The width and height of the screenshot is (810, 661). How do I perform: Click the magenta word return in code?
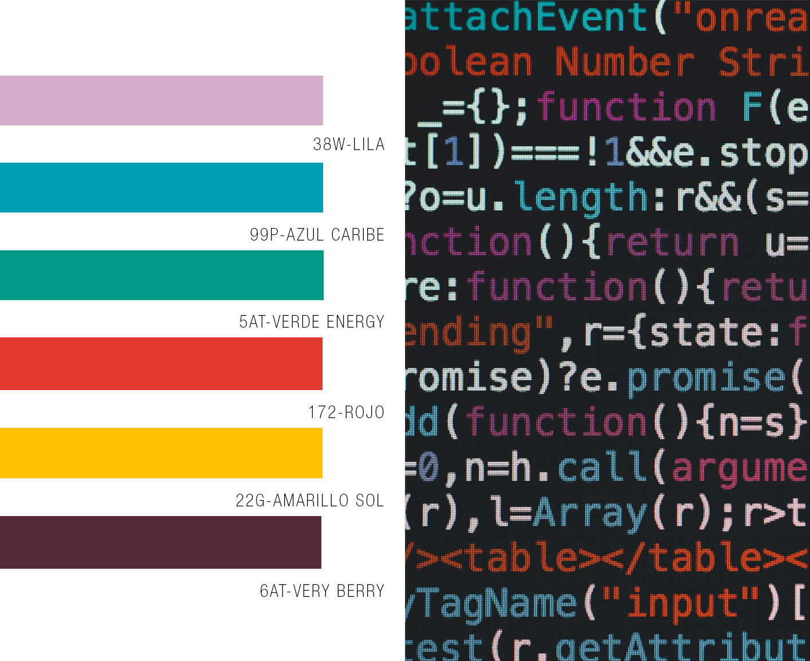tap(672, 243)
